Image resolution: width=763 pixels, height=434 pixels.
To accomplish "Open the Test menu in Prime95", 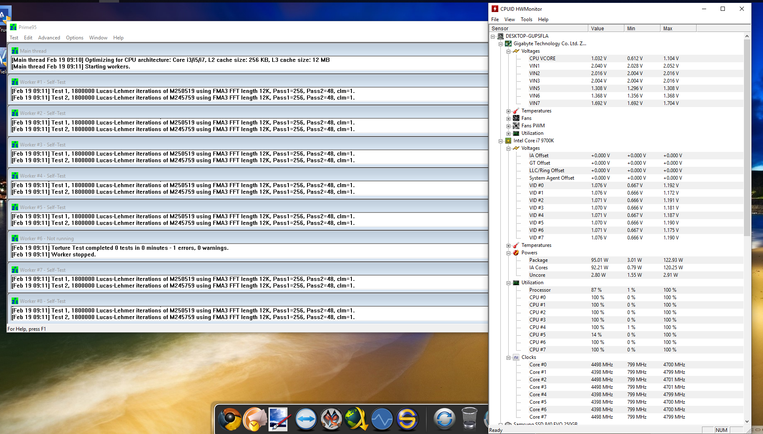I will point(14,38).
